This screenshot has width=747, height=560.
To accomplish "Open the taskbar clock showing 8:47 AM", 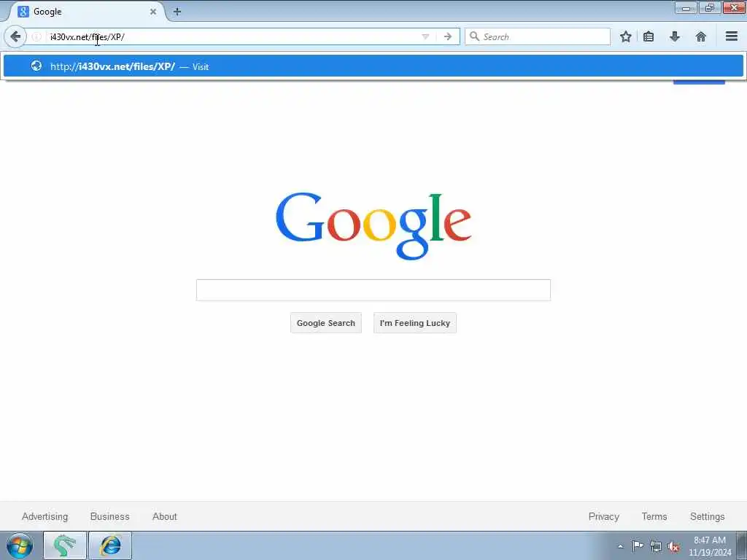I will (710, 546).
